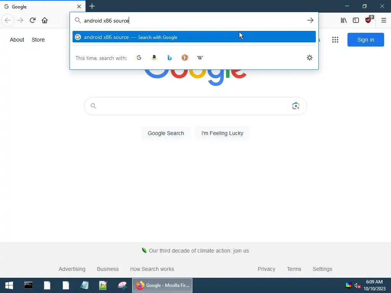Open the chart notepad taskbar icon
Image resolution: width=391 pixels, height=293 pixels.
pyautogui.click(x=103, y=285)
